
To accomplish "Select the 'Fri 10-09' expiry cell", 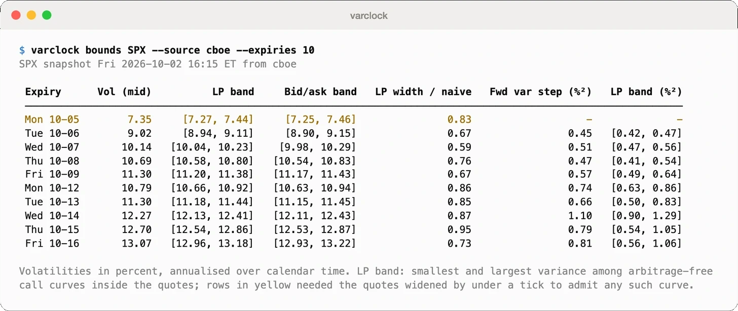I will pyautogui.click(x=52, y=174).
